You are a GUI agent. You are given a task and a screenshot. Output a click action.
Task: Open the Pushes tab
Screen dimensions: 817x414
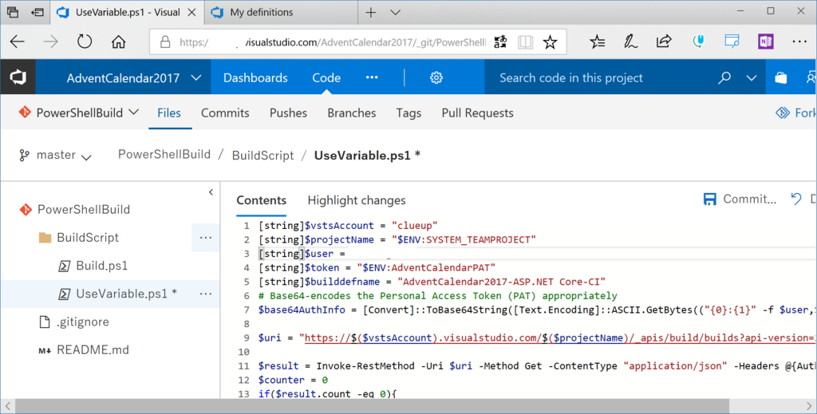tap(288, 112)
